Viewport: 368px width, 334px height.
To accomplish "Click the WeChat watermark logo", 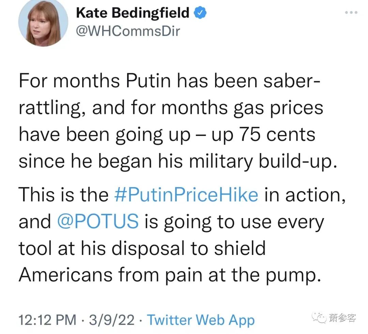I will click(x=320, y=318).
